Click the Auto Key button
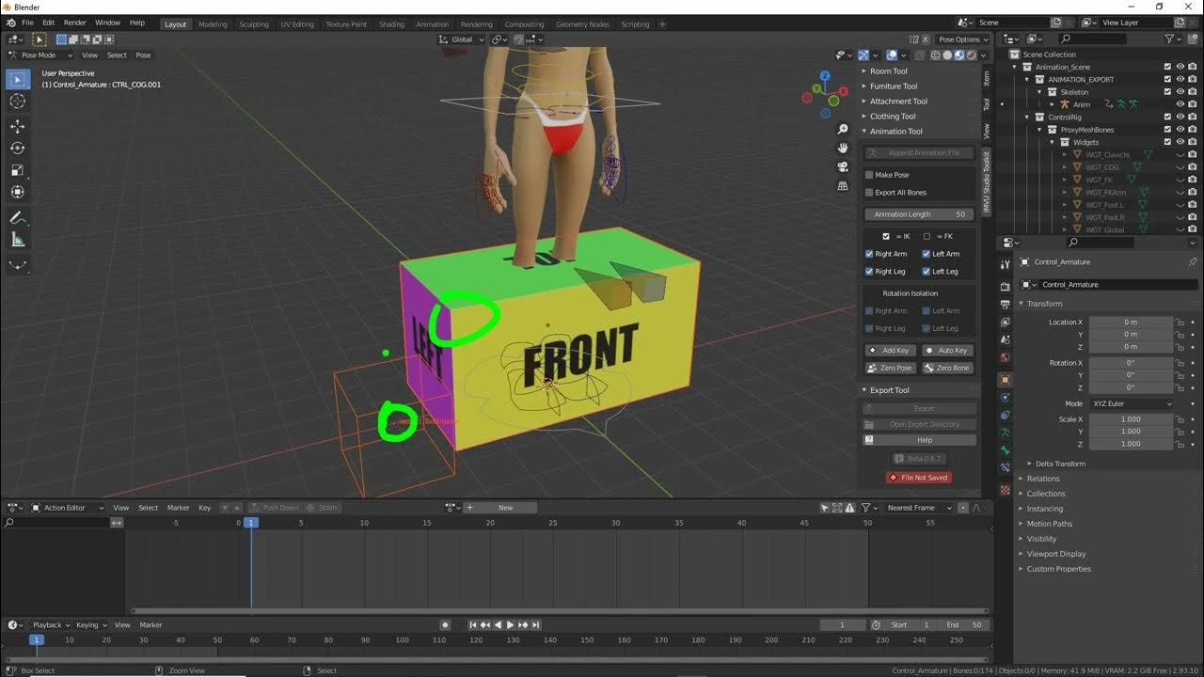Screen dimensions: 1204x677 click(x=947, y=351)
